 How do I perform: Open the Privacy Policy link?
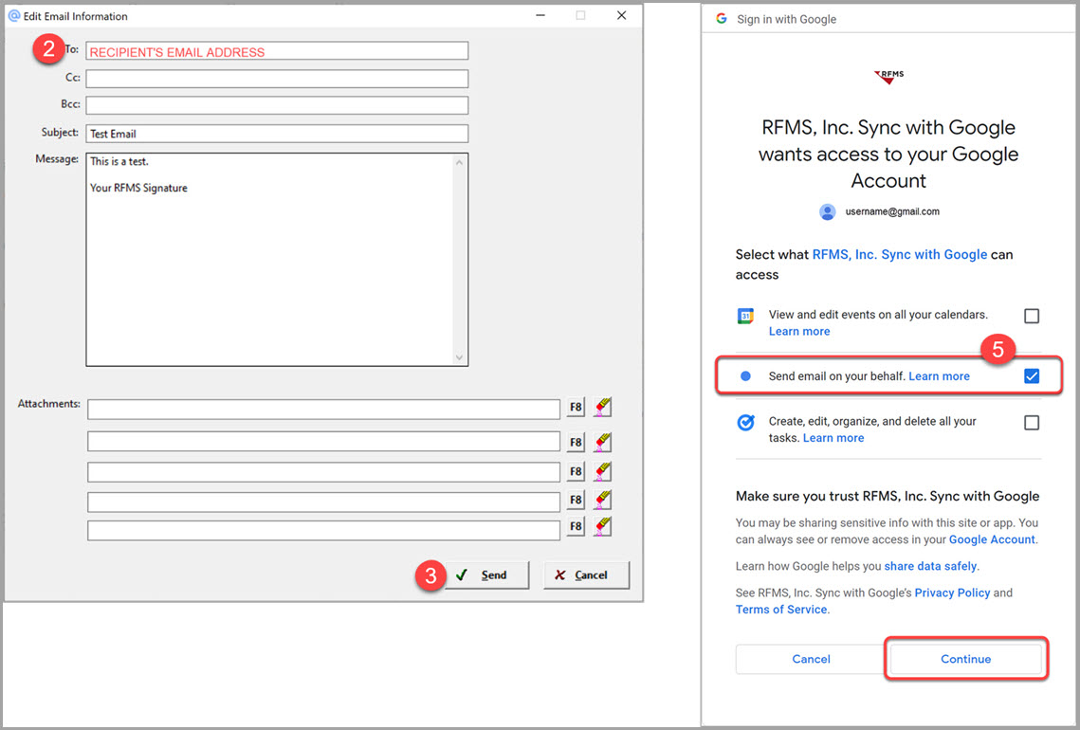pos(952,593)
